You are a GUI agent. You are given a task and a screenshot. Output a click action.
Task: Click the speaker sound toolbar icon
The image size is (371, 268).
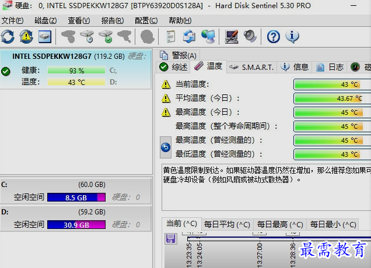(x=250, y=37)
